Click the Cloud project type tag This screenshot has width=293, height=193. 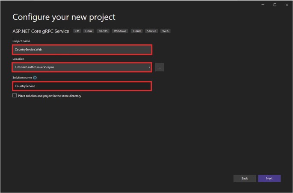pos(136,31)
